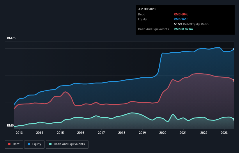Screen dimensions: 239x153
Task: Click the RM698.871m cash value
Action: [x=183, y=29]
